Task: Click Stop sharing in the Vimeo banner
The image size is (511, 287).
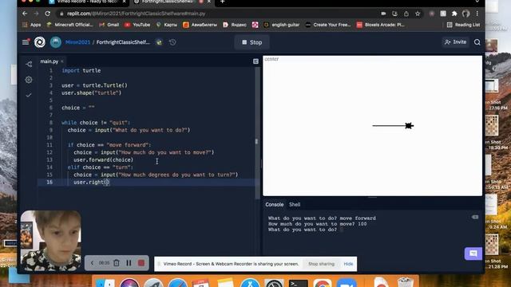Action: pos(321,264)
